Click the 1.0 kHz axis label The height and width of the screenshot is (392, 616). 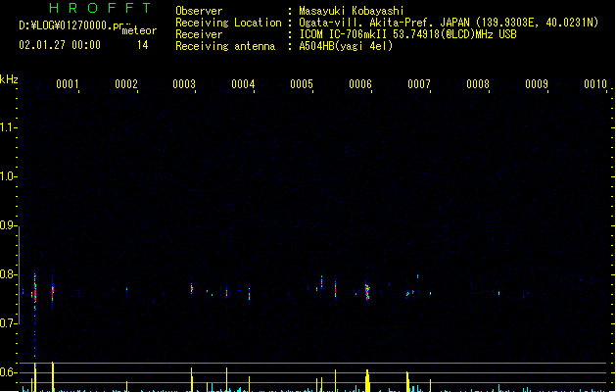[x=7, y=176]
